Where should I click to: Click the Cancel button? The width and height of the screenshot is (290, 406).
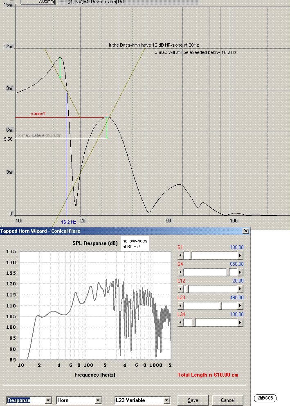(x=227, y=400)
